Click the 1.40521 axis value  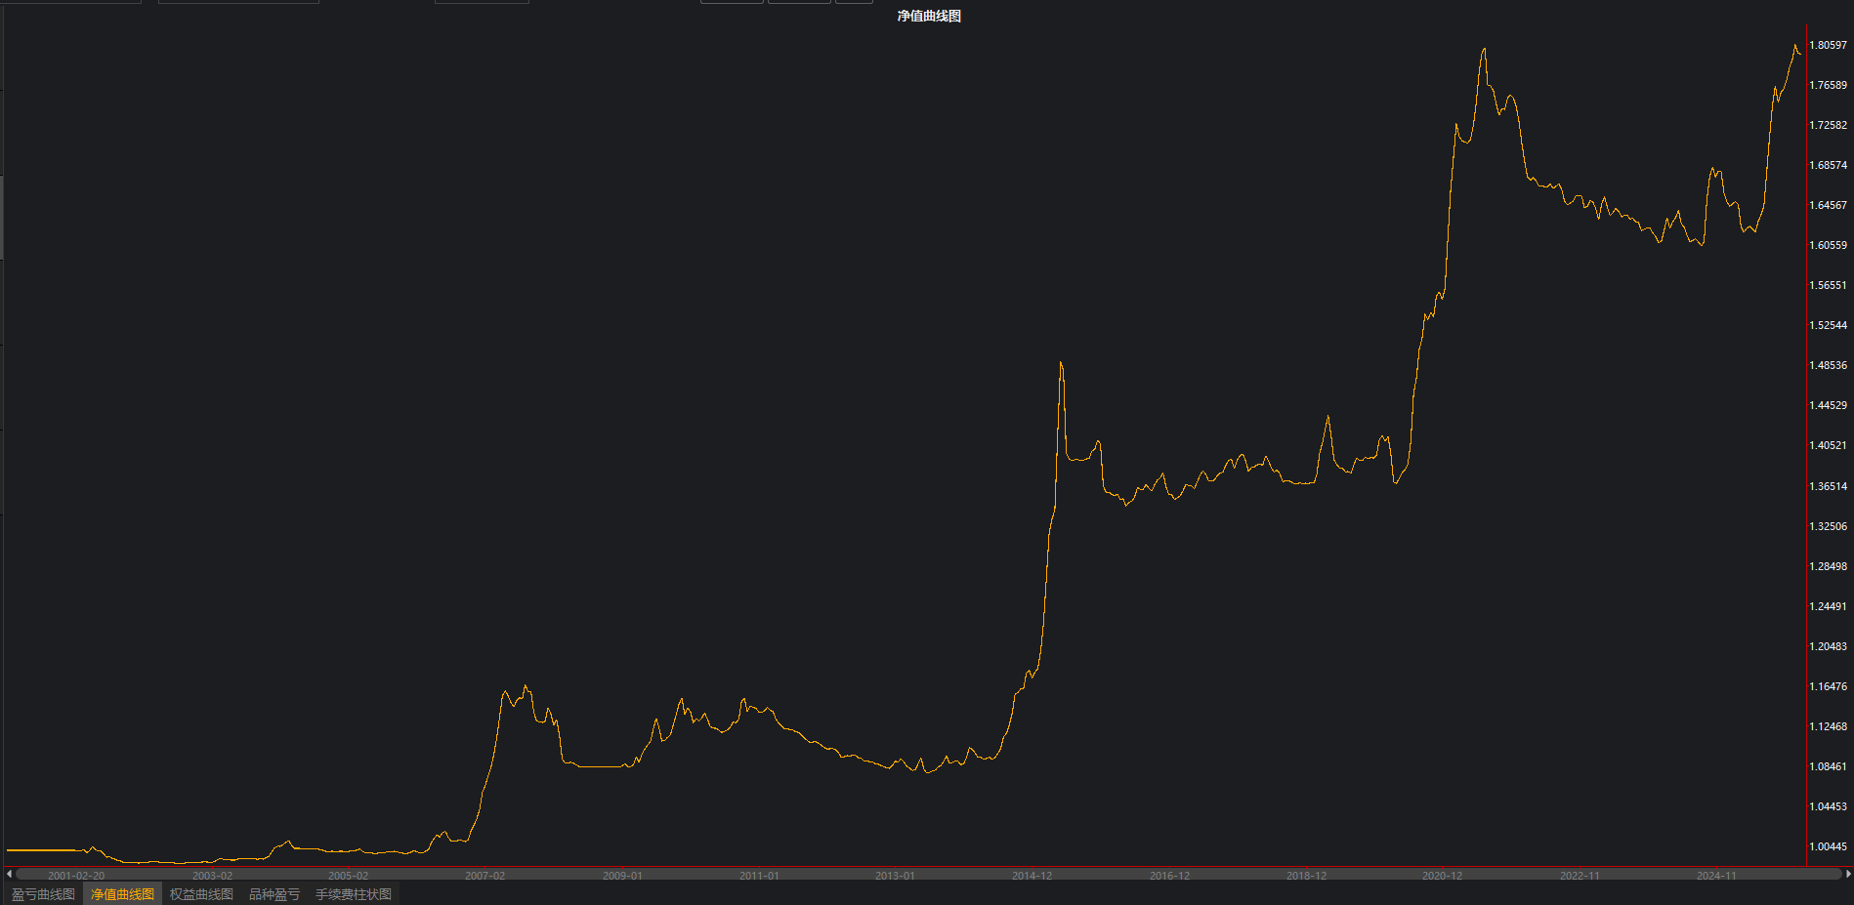click(x=1828, y=445)
